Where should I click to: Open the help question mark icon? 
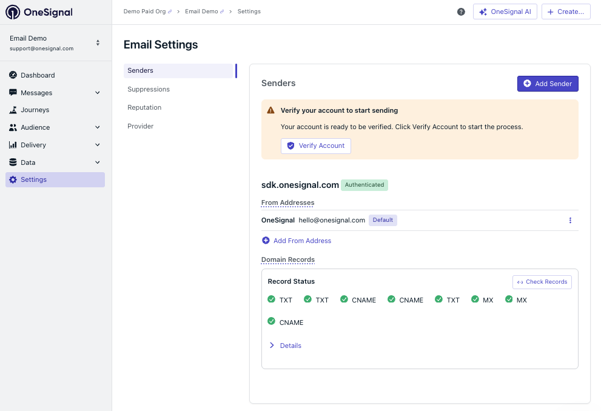(x=461, y=12)
